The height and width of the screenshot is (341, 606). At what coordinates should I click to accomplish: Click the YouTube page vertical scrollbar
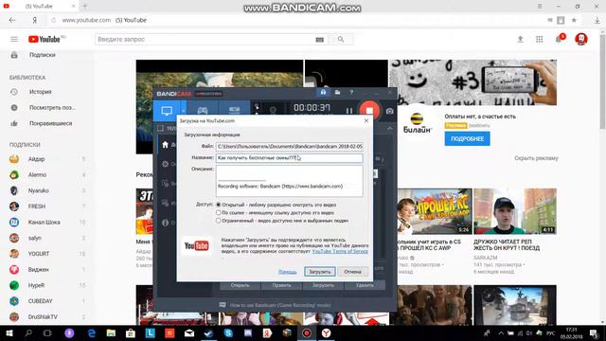602,82
